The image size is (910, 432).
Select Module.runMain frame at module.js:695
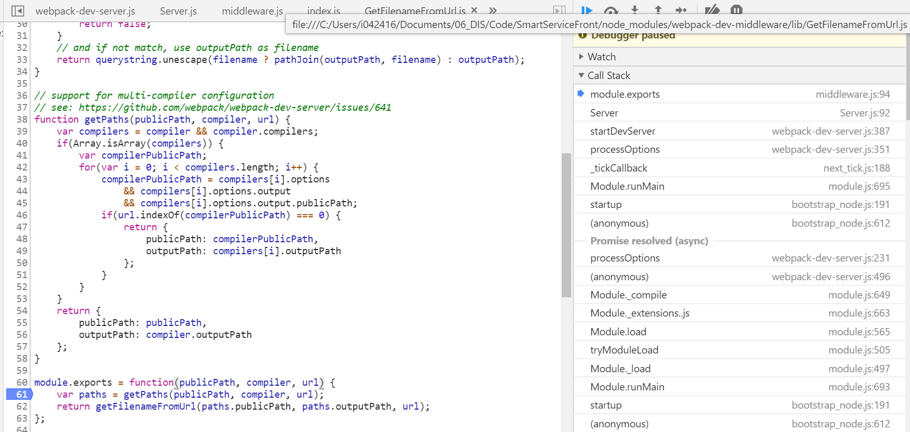tap(739, 186)
